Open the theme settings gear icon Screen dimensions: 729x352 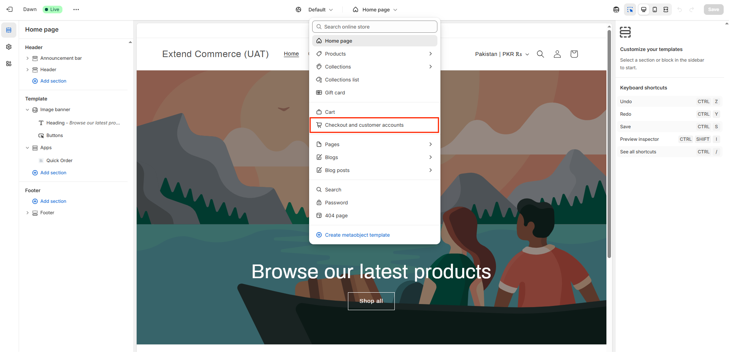tap(9, 47)
